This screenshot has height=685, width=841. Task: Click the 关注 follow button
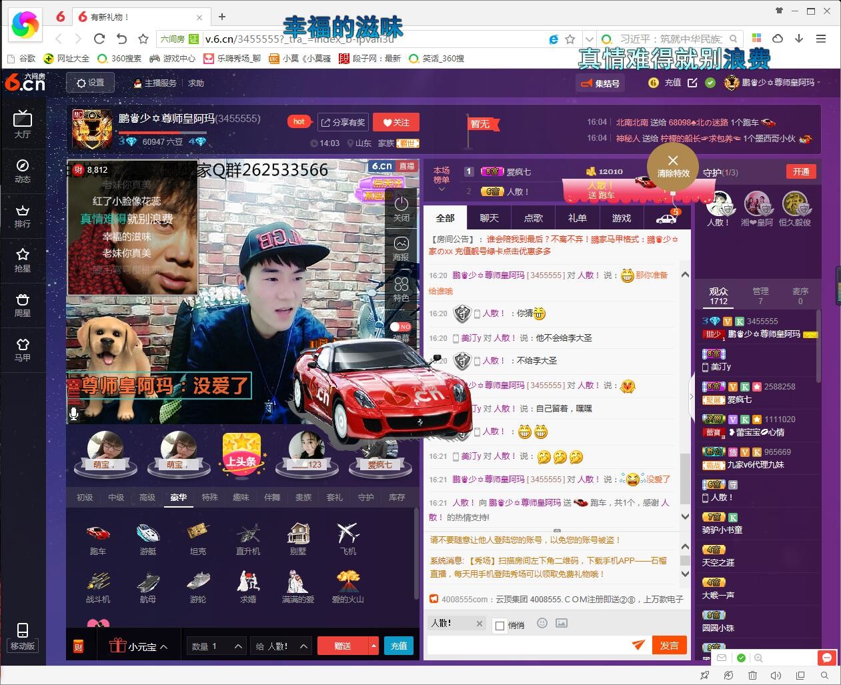(396, 122)
